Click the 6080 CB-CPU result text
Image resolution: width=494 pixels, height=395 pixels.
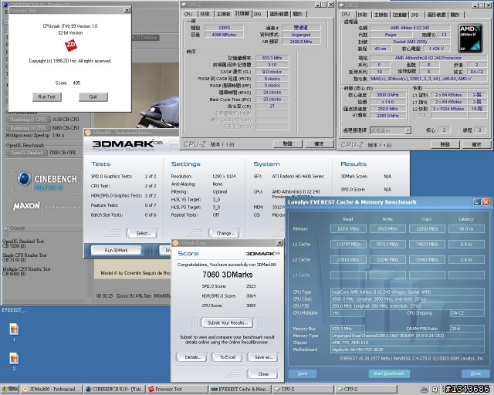[66, 127]
